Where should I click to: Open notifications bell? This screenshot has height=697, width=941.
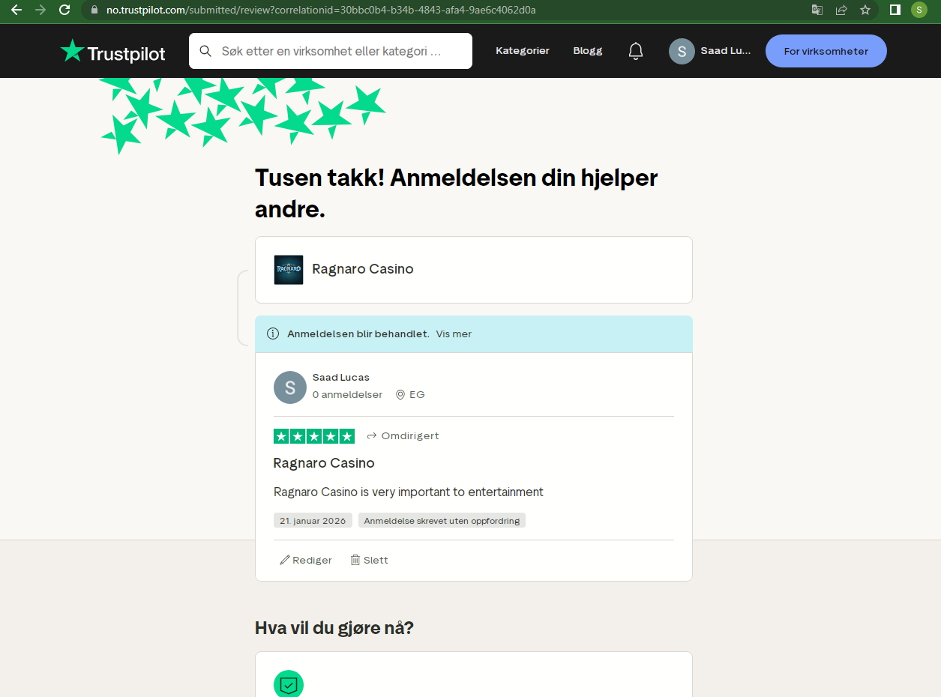(636, 51)
